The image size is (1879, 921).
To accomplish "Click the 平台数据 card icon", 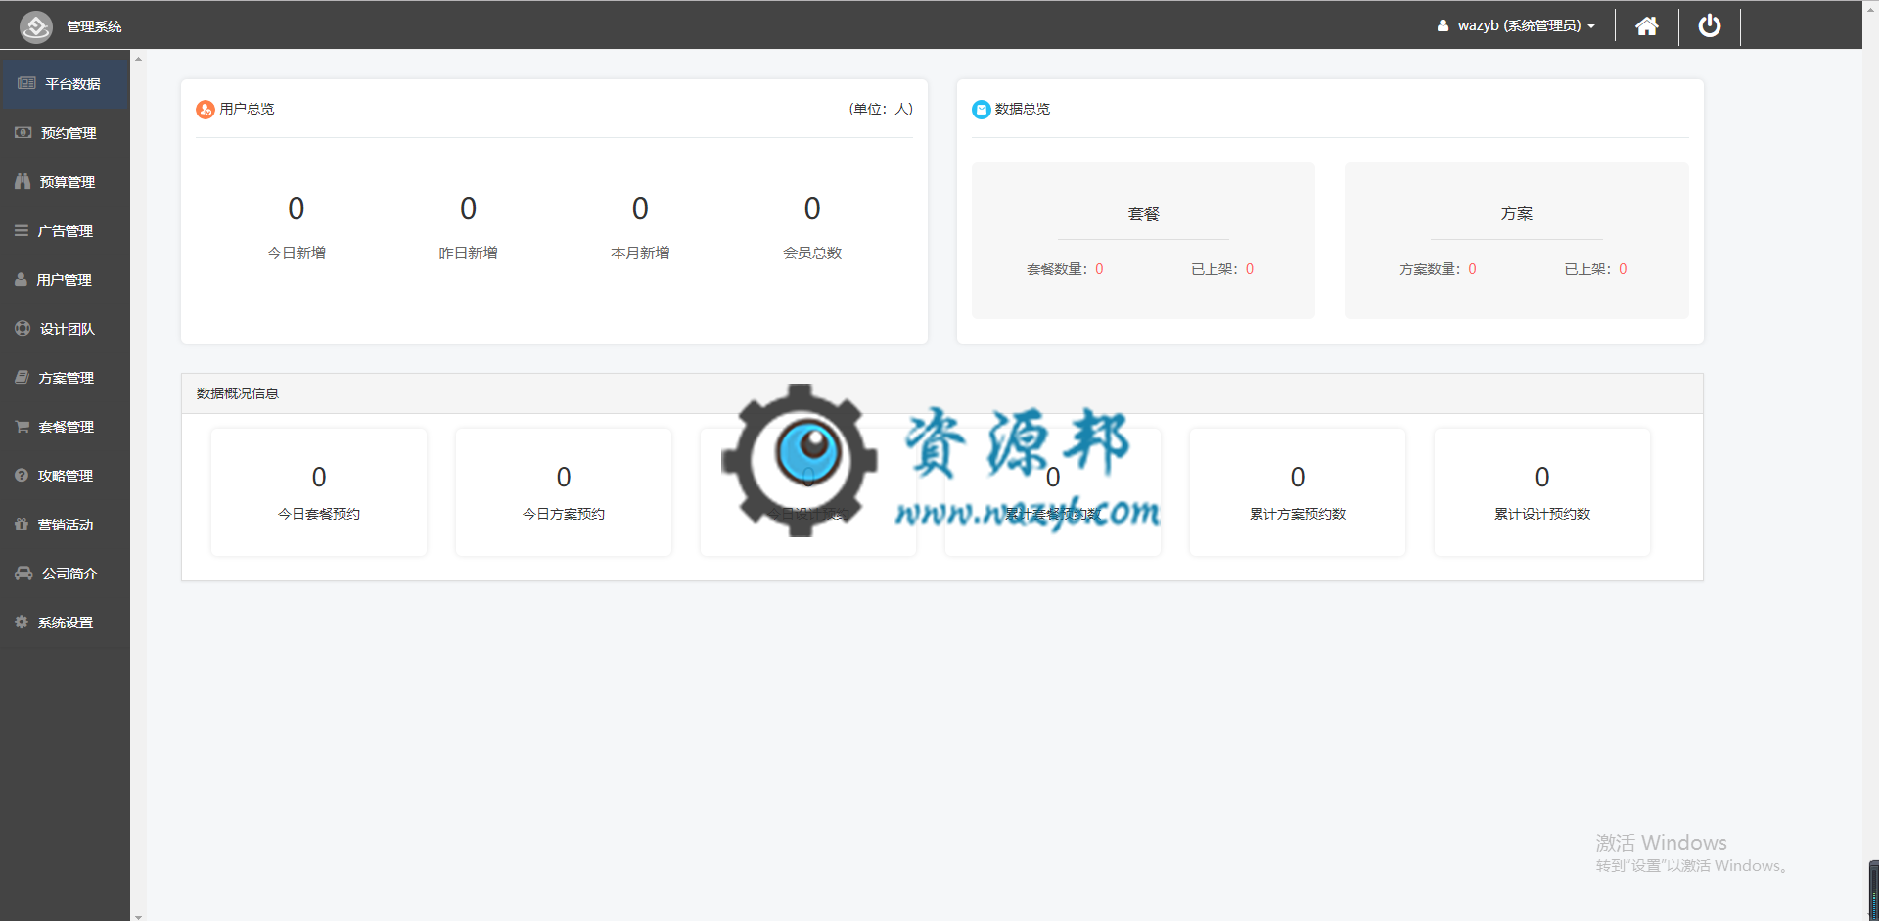I will pyautogui.click(x=26, y=83).
